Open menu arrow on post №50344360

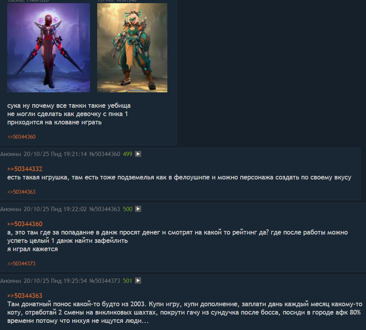tap(138, 154)
